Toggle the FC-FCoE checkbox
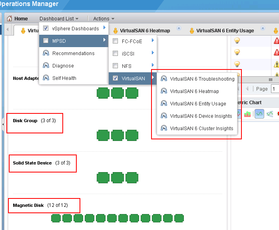This screenshot has width=279, height=230. pyautogui.click(x=115, y=41)
